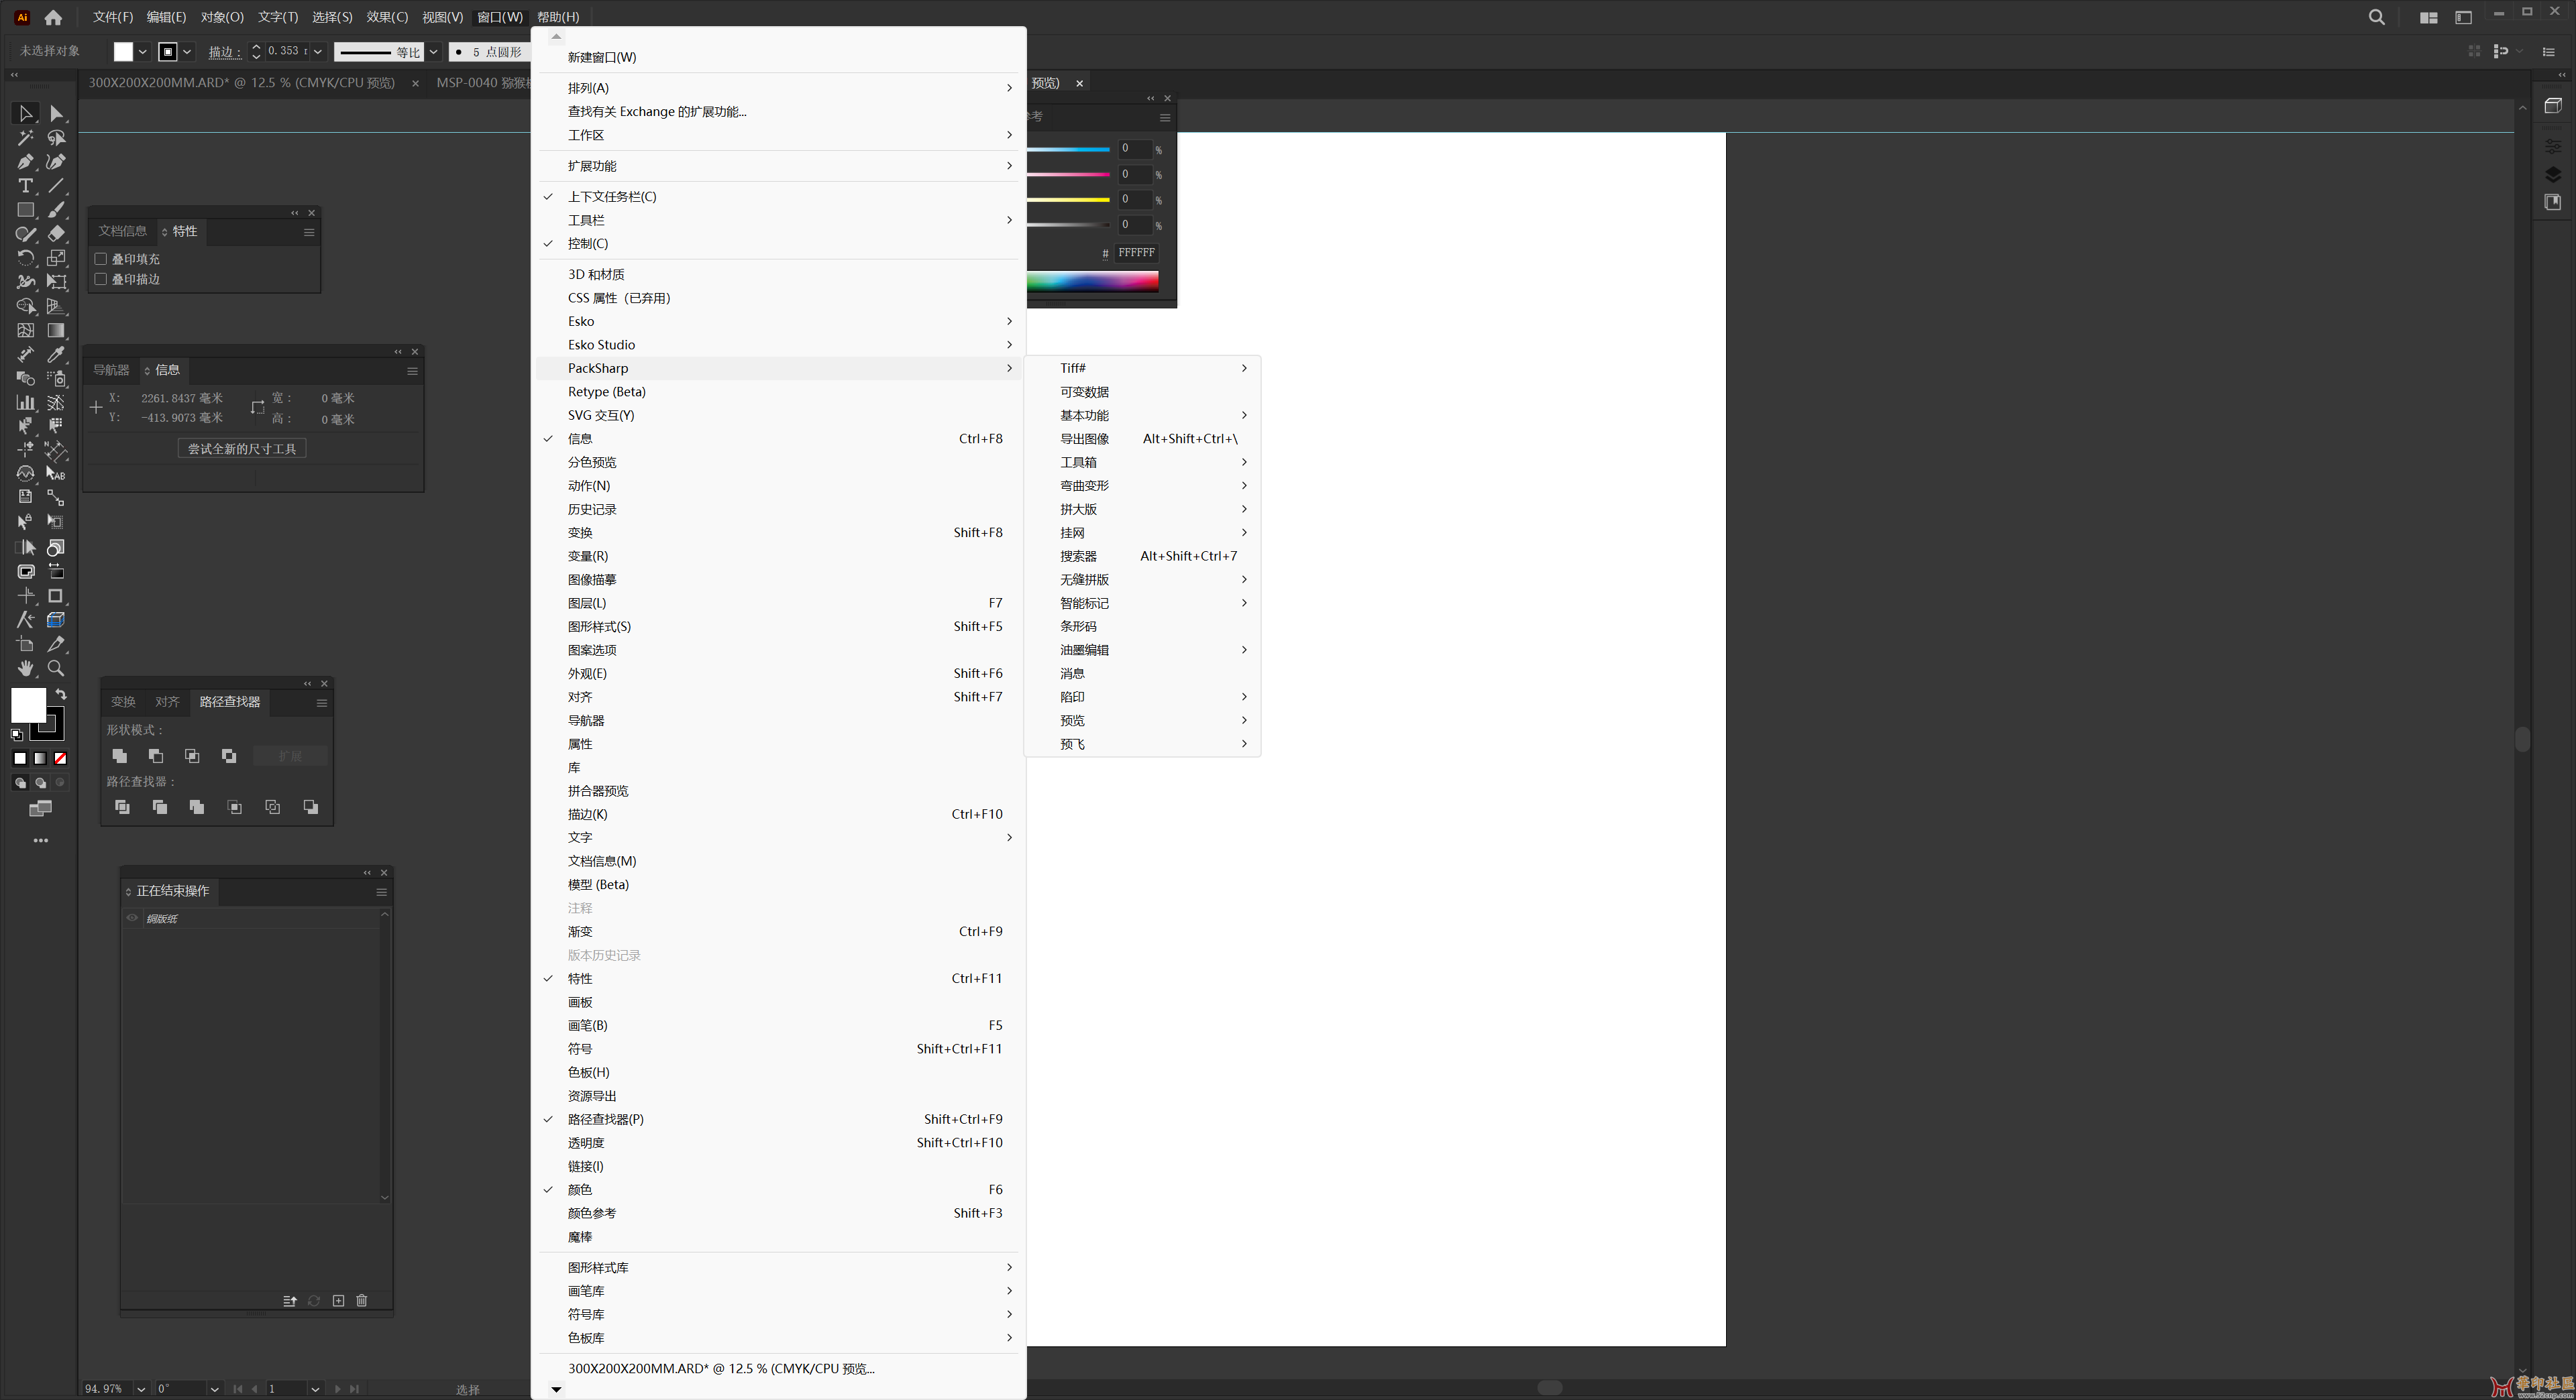Image resolution: width=2576 pixels, height=1400 pixels.
Task: Open the 效果(C) menu
Action: [x=387, y=17]
